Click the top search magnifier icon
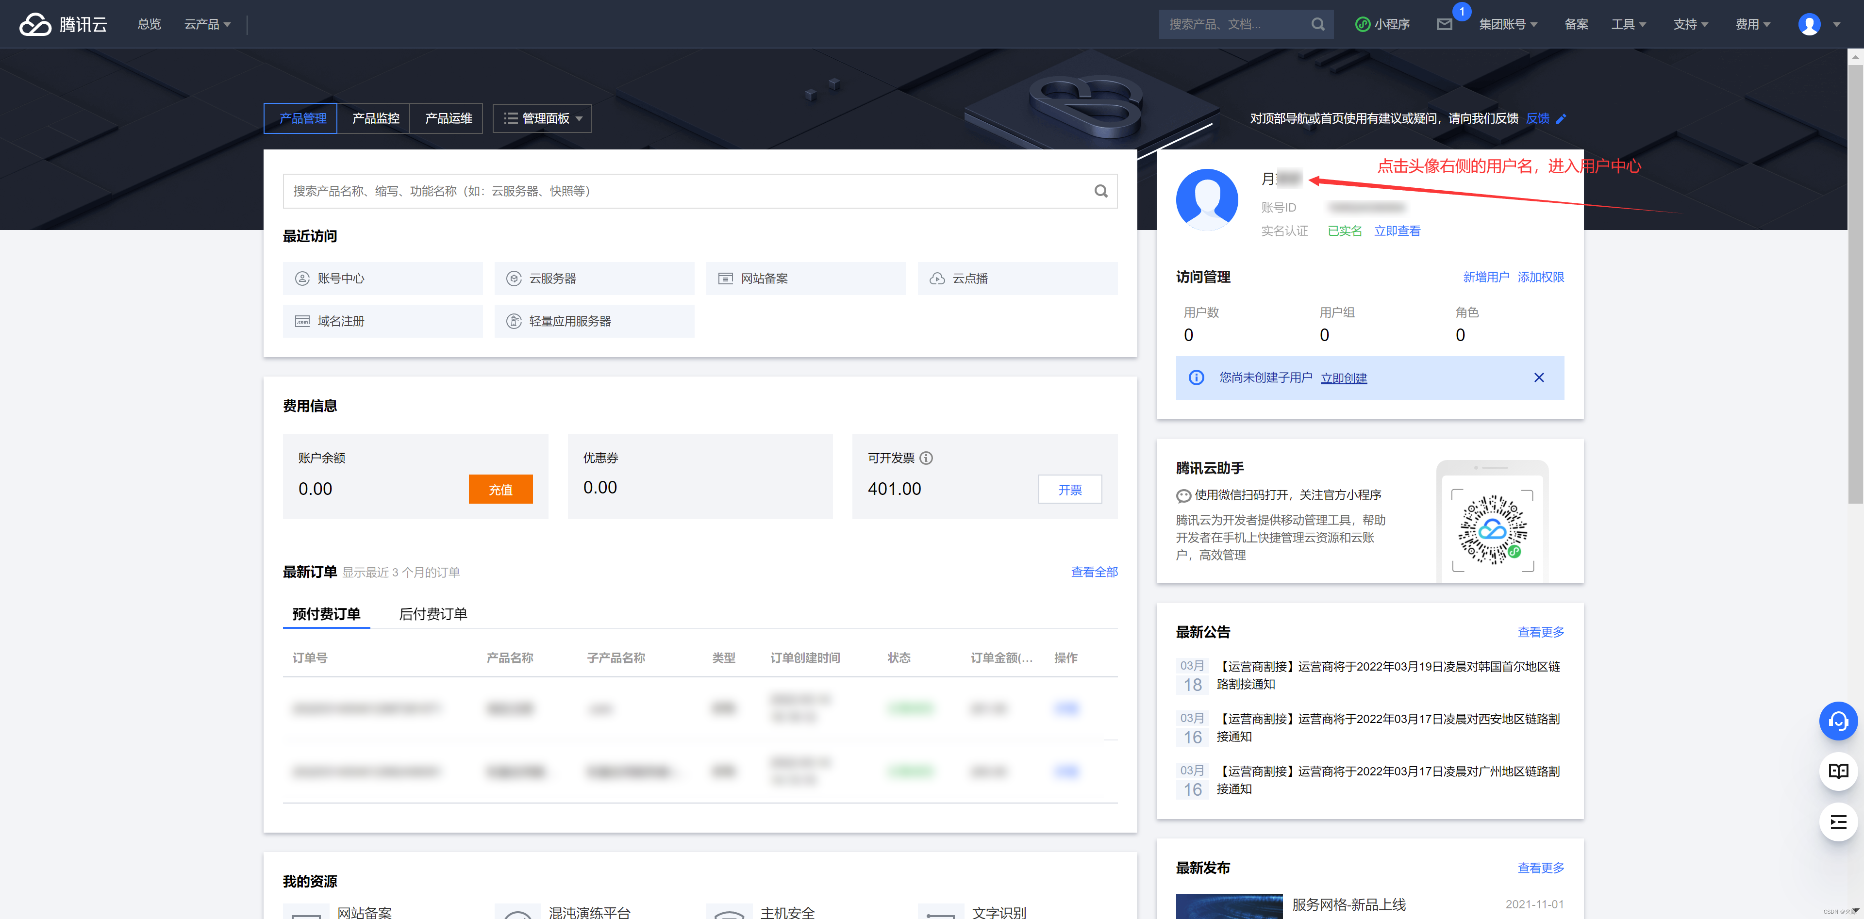Viewport: 1864px width, 919px height. 1318,24
